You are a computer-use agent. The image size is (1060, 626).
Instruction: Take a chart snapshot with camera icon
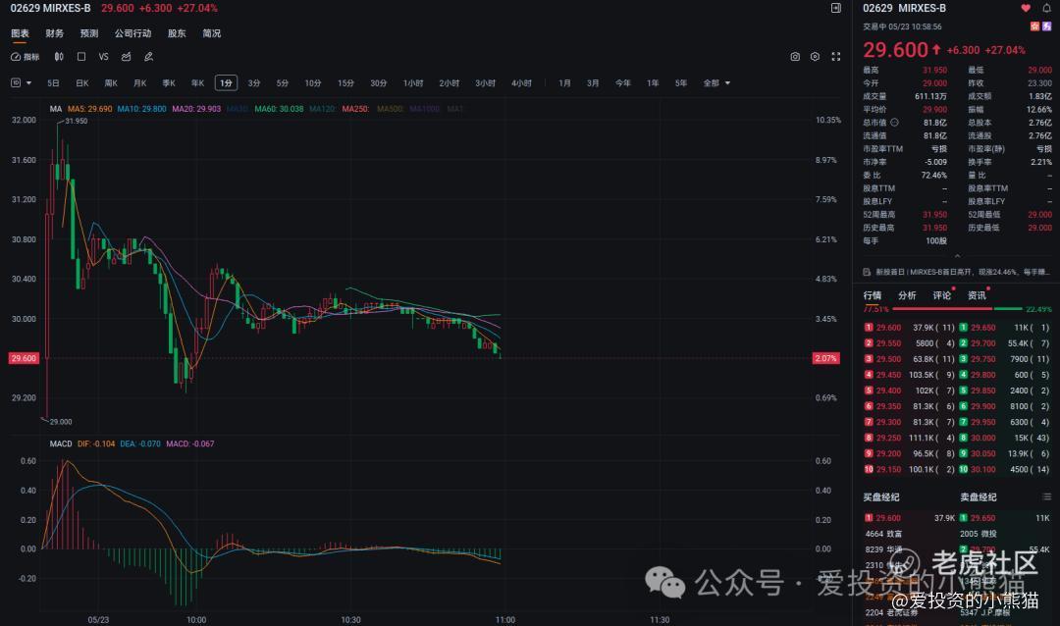coord(795,57)
